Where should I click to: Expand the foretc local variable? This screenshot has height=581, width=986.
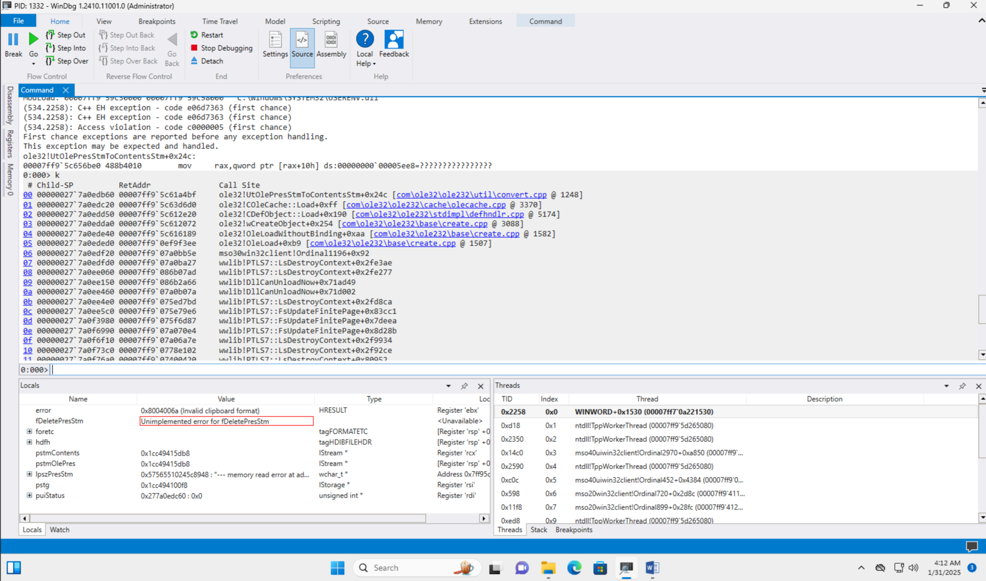coord(29,431)
